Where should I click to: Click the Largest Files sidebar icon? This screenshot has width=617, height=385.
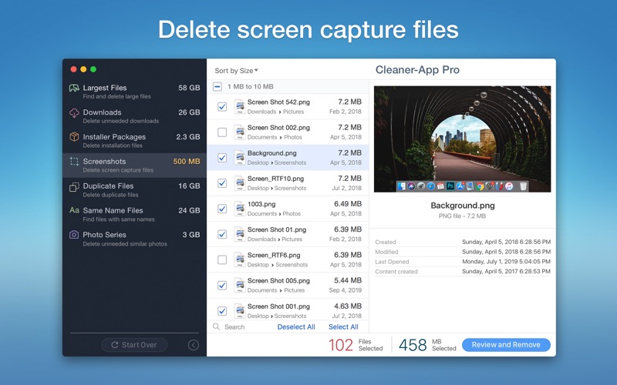(74, 89)
